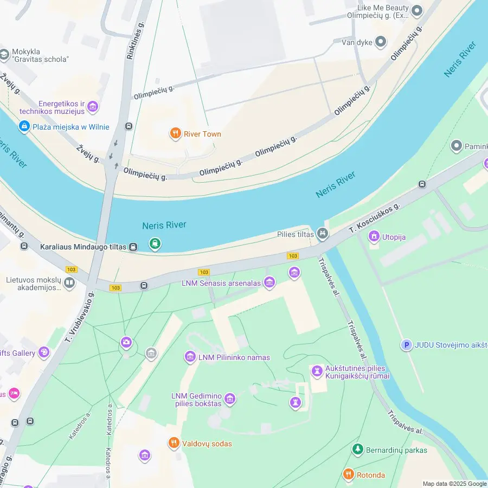The height and width of the screenshot is (488, 488).
Task: Open the green boat pier marker on the river
Action: 155,243
